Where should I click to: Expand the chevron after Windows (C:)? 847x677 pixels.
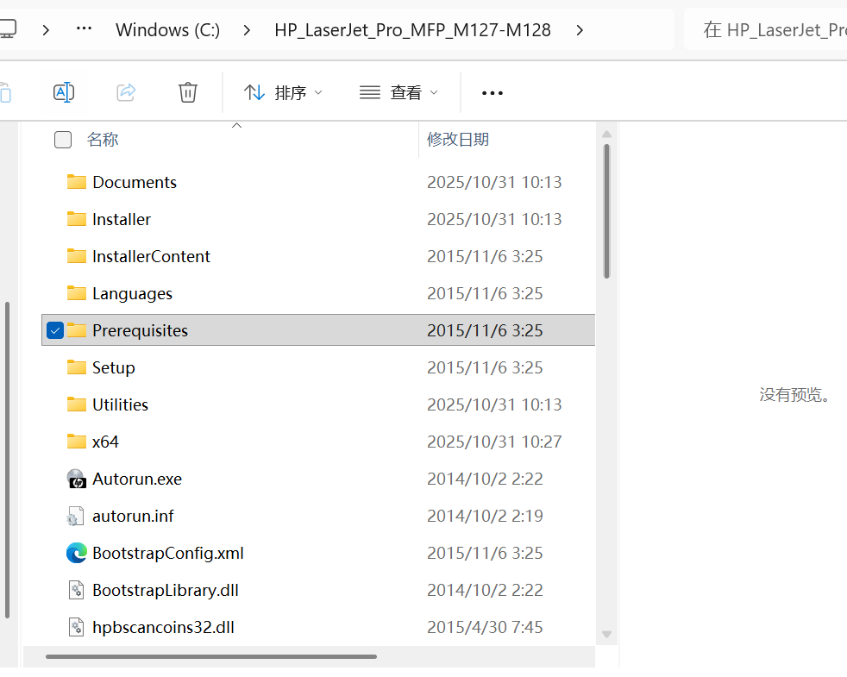(x=247, y=30)
